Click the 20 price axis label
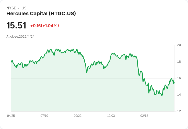Image resolution: width=188 pixels, height=129 pixels. [179, 45]
